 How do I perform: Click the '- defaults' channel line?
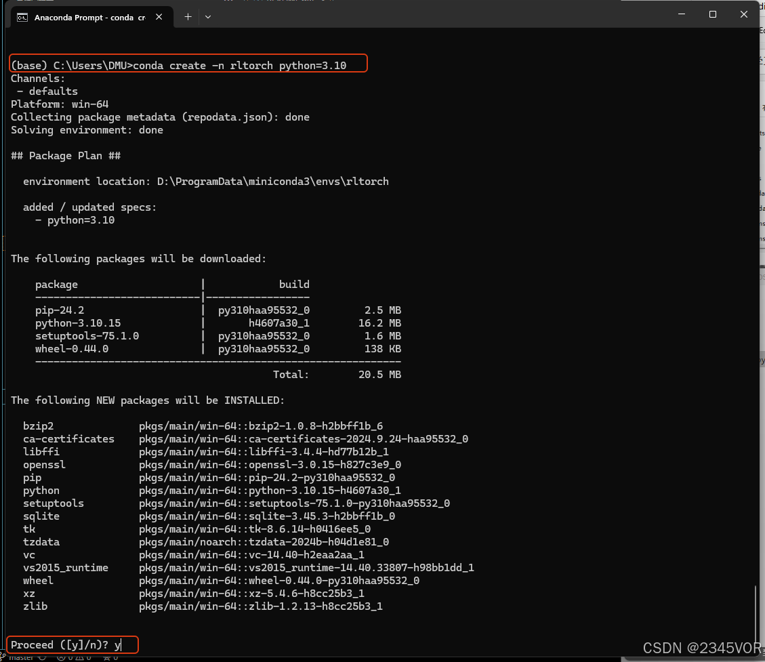[x=47, y=91]
